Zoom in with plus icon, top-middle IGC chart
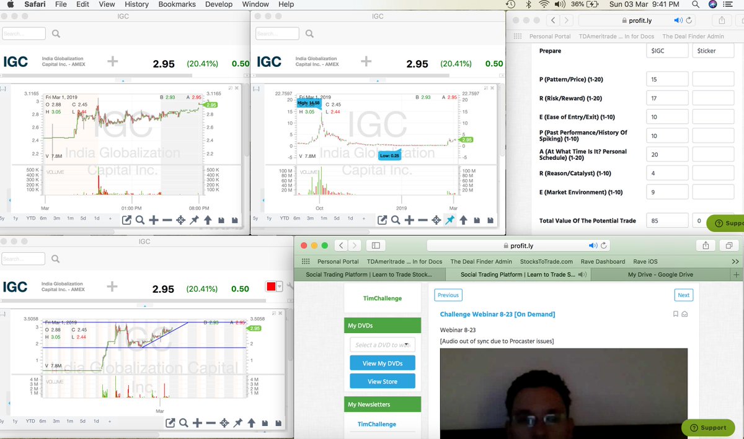The image size is (744, 439). tap(409, 220)
